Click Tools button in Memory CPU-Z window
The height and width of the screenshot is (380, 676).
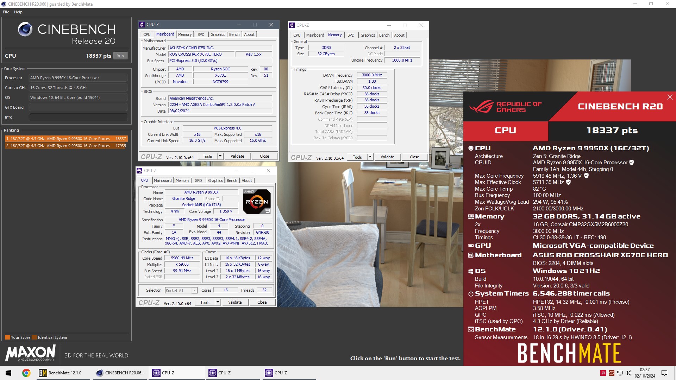tap(357, 157)
